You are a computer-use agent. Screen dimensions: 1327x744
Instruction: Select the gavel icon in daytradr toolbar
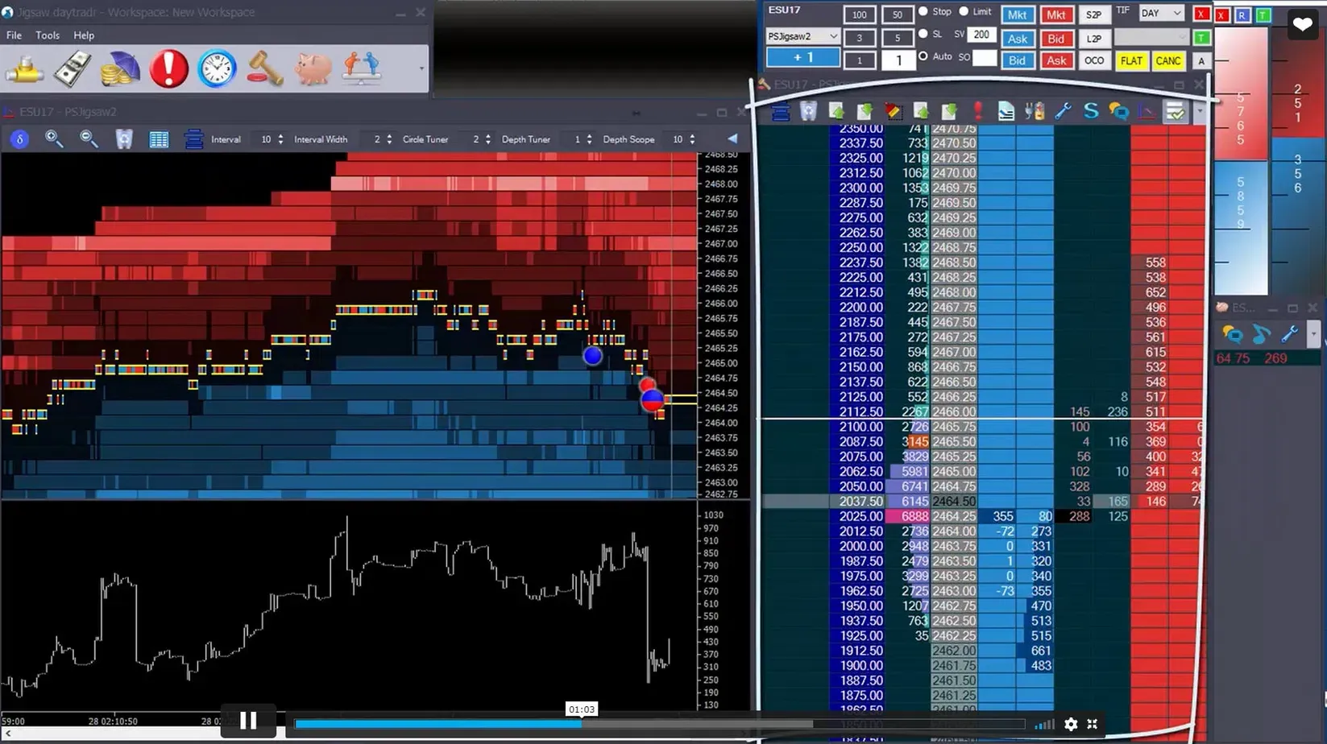click(263, 68)
